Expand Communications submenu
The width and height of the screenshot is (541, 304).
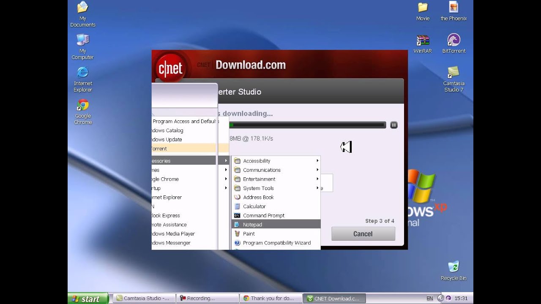(x=276, y=170)
